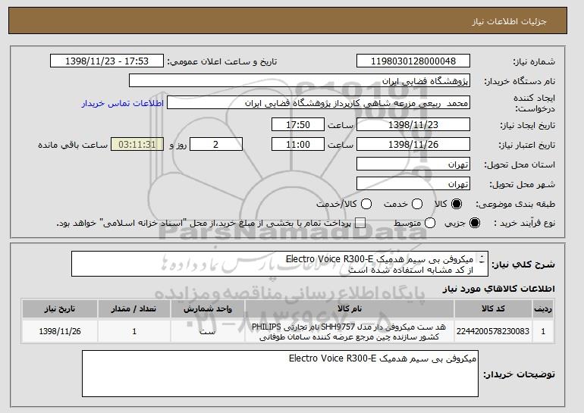Click the quantity cell in row 1
Image resolution: width=584 pixels, height=413 pixels.
[x=134, y=331]
